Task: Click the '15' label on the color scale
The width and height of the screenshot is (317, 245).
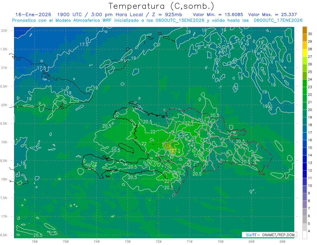Action: 310,148
